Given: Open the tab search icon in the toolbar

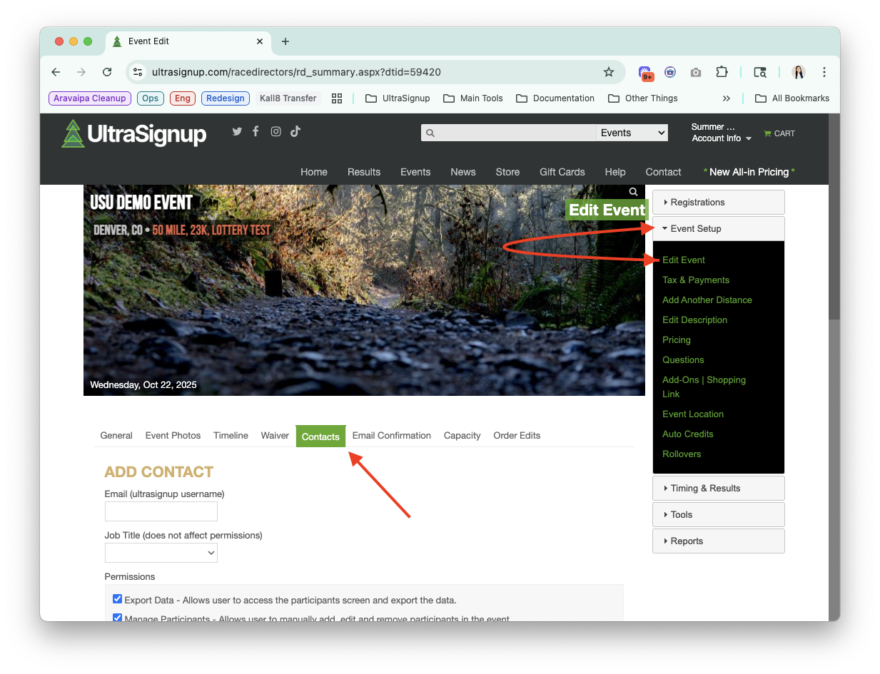Looking at the screenshot, I should click(760, 72).
